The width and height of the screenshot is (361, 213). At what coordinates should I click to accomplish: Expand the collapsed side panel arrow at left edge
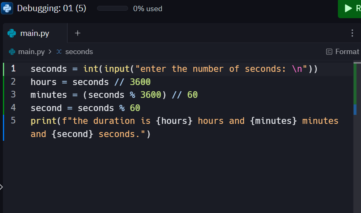tap(1, 187)
